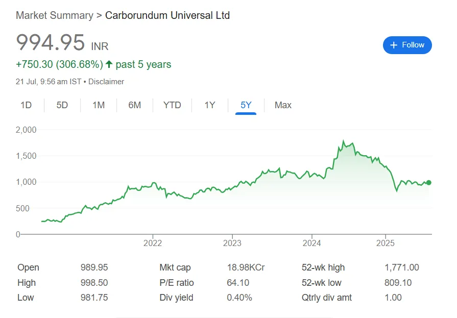Click the Low value 981.75
Viewport: 457px width, 318px height.
click(94, 298)
